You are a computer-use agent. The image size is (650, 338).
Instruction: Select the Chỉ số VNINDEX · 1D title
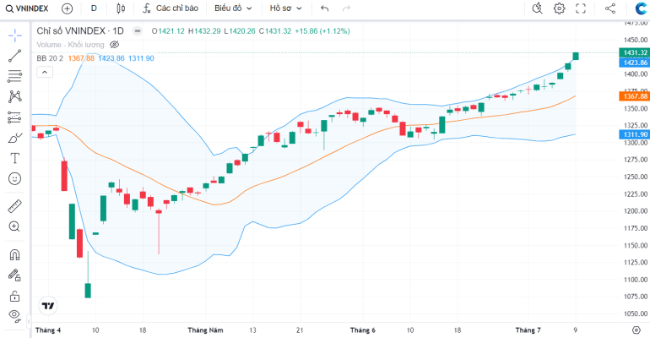pos(80,31)
